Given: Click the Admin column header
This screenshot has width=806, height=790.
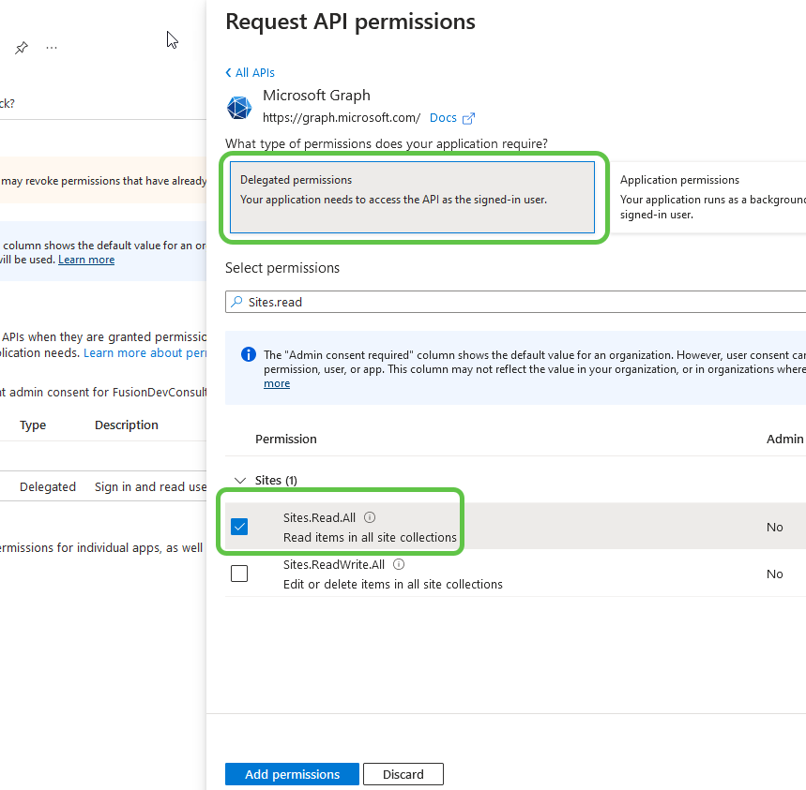Looking at the screenshot, I should click(784, 438).
